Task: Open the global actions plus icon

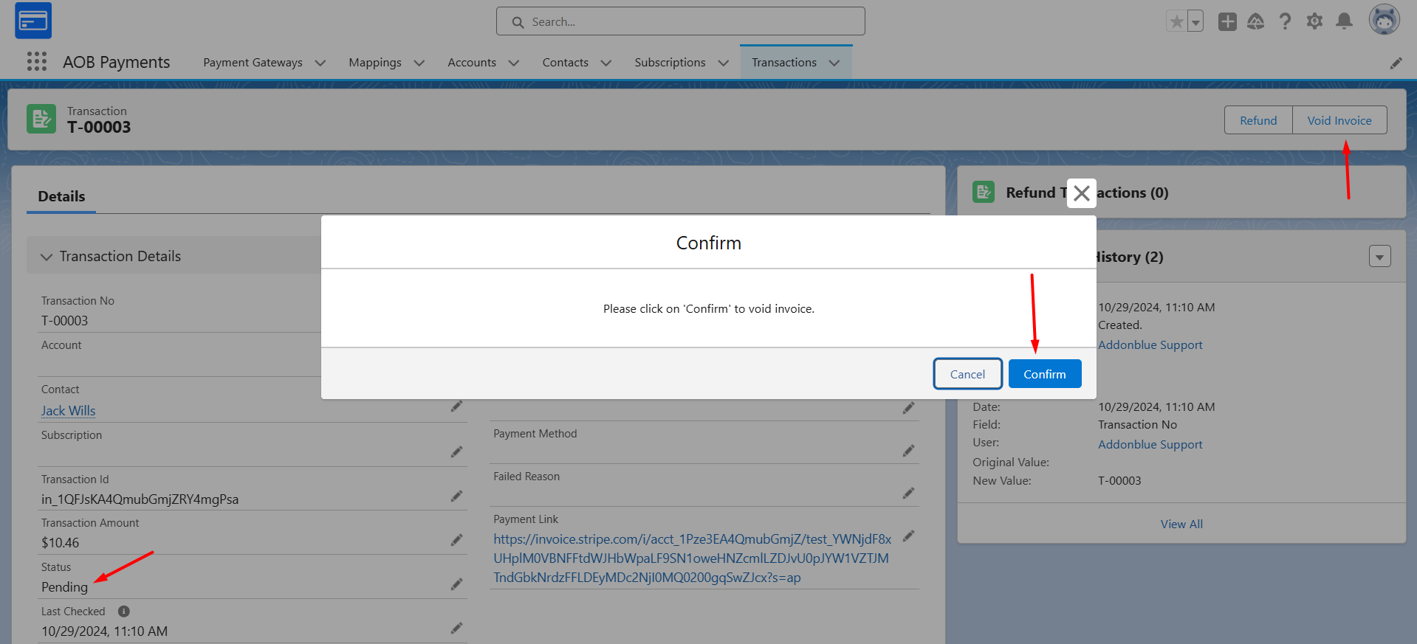Action: point(1227,21)
